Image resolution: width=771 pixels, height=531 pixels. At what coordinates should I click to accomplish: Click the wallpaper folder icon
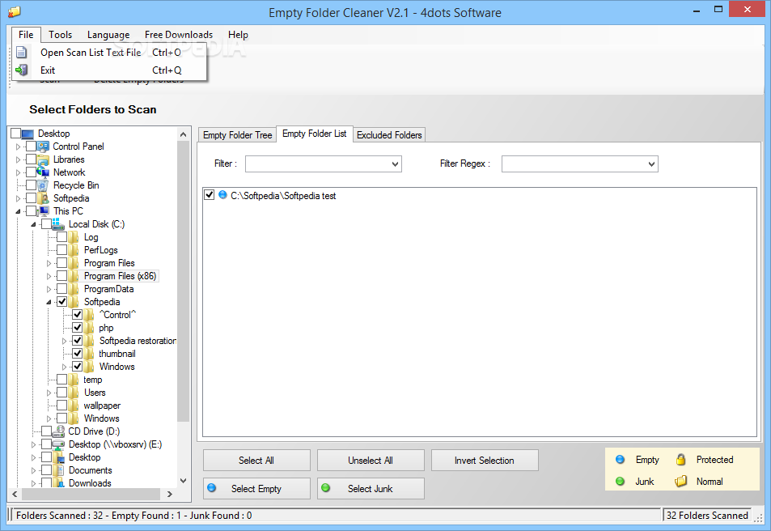(x=74, y=406)
